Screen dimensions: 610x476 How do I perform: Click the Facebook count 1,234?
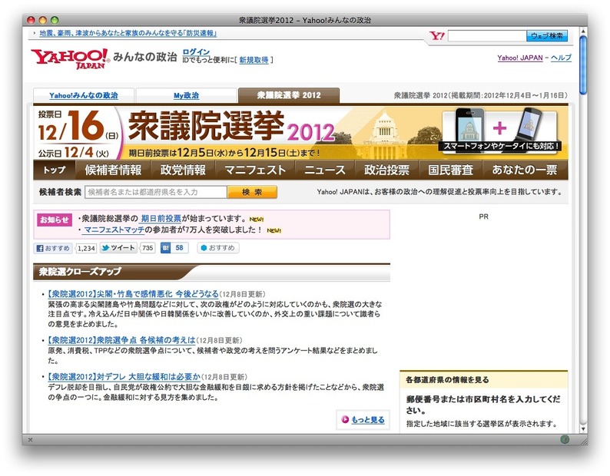(86, 248)
